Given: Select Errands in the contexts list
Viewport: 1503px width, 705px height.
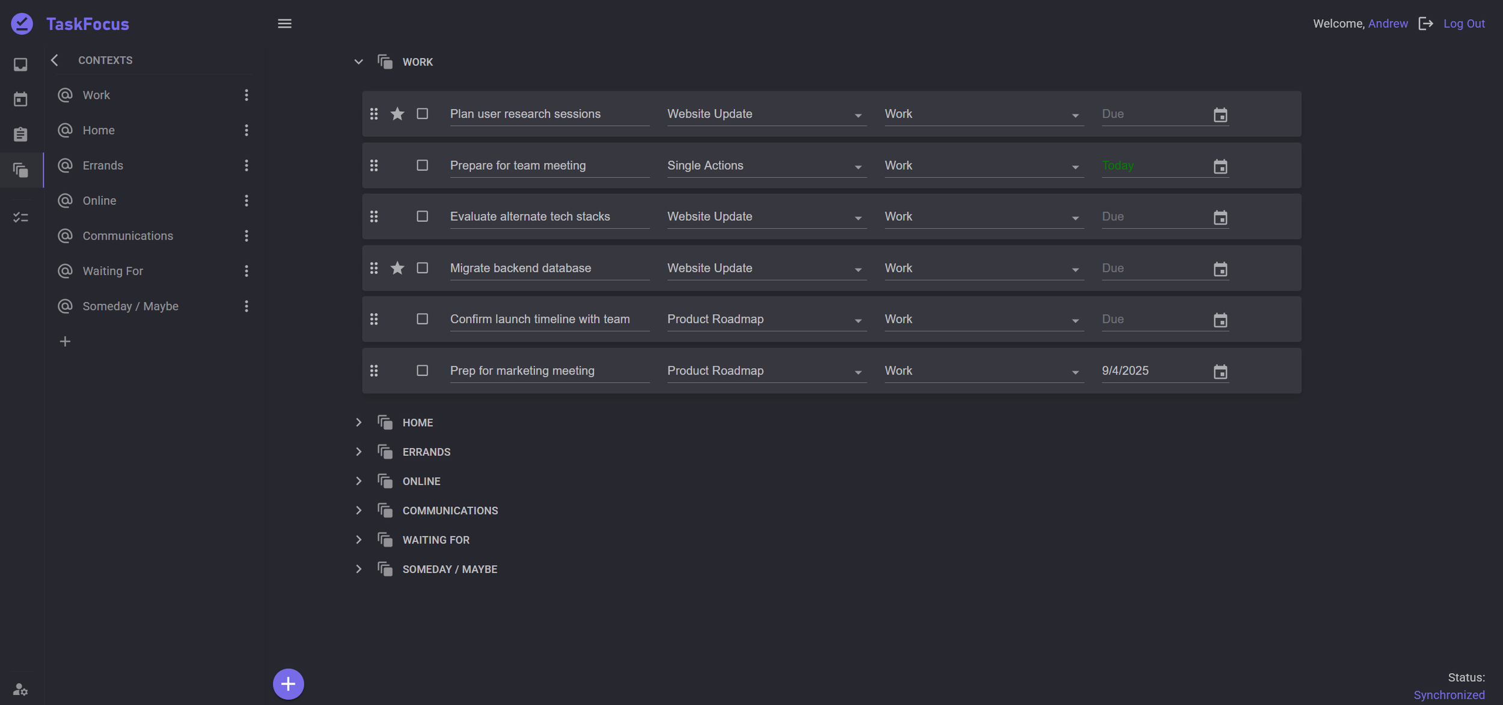Looking at the screenshot, I should click(103, 165).
